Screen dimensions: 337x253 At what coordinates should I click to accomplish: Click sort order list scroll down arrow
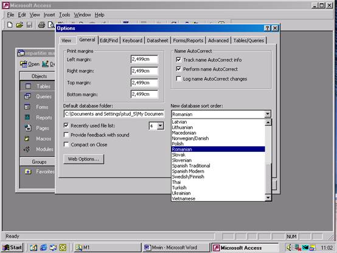click(268, 198)
